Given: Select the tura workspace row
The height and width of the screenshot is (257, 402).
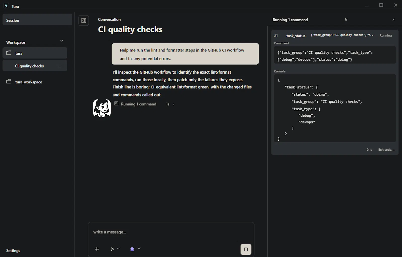Looking at the screenshot, I should point(35,53).
